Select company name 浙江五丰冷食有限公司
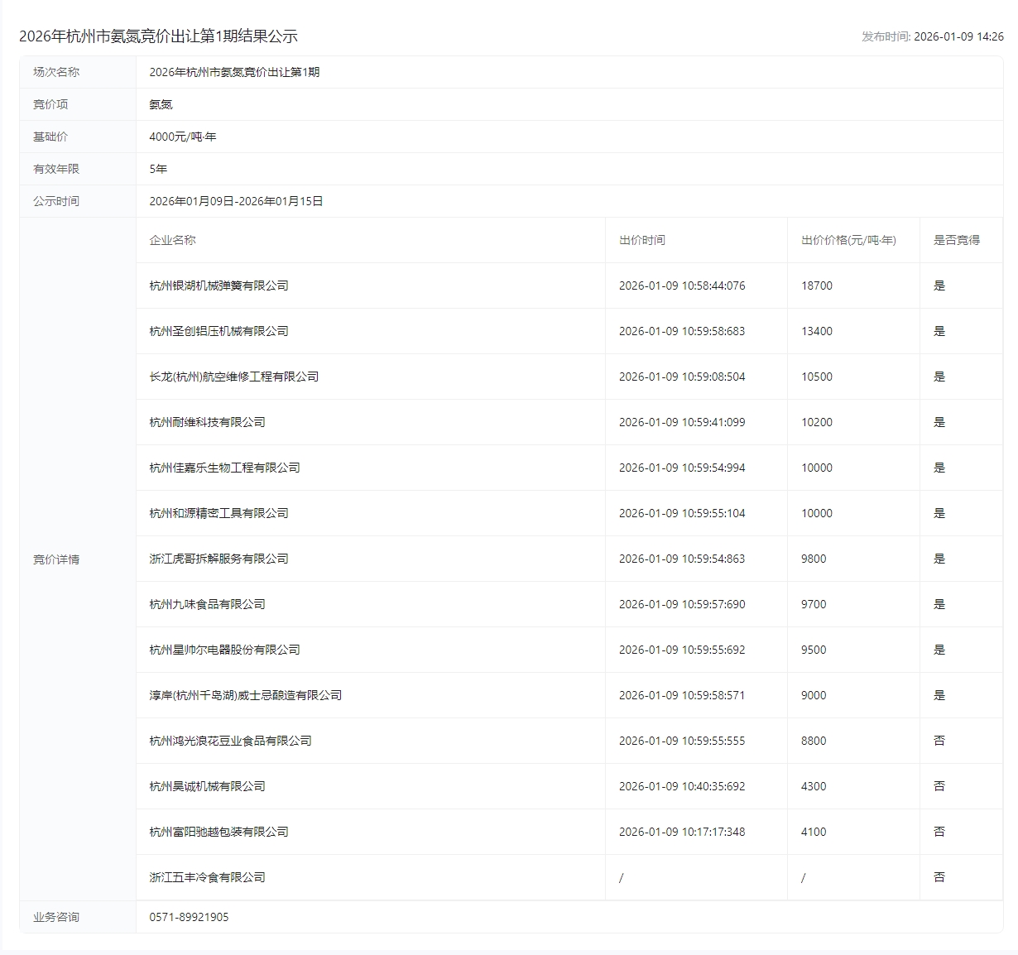 [207, 877]
